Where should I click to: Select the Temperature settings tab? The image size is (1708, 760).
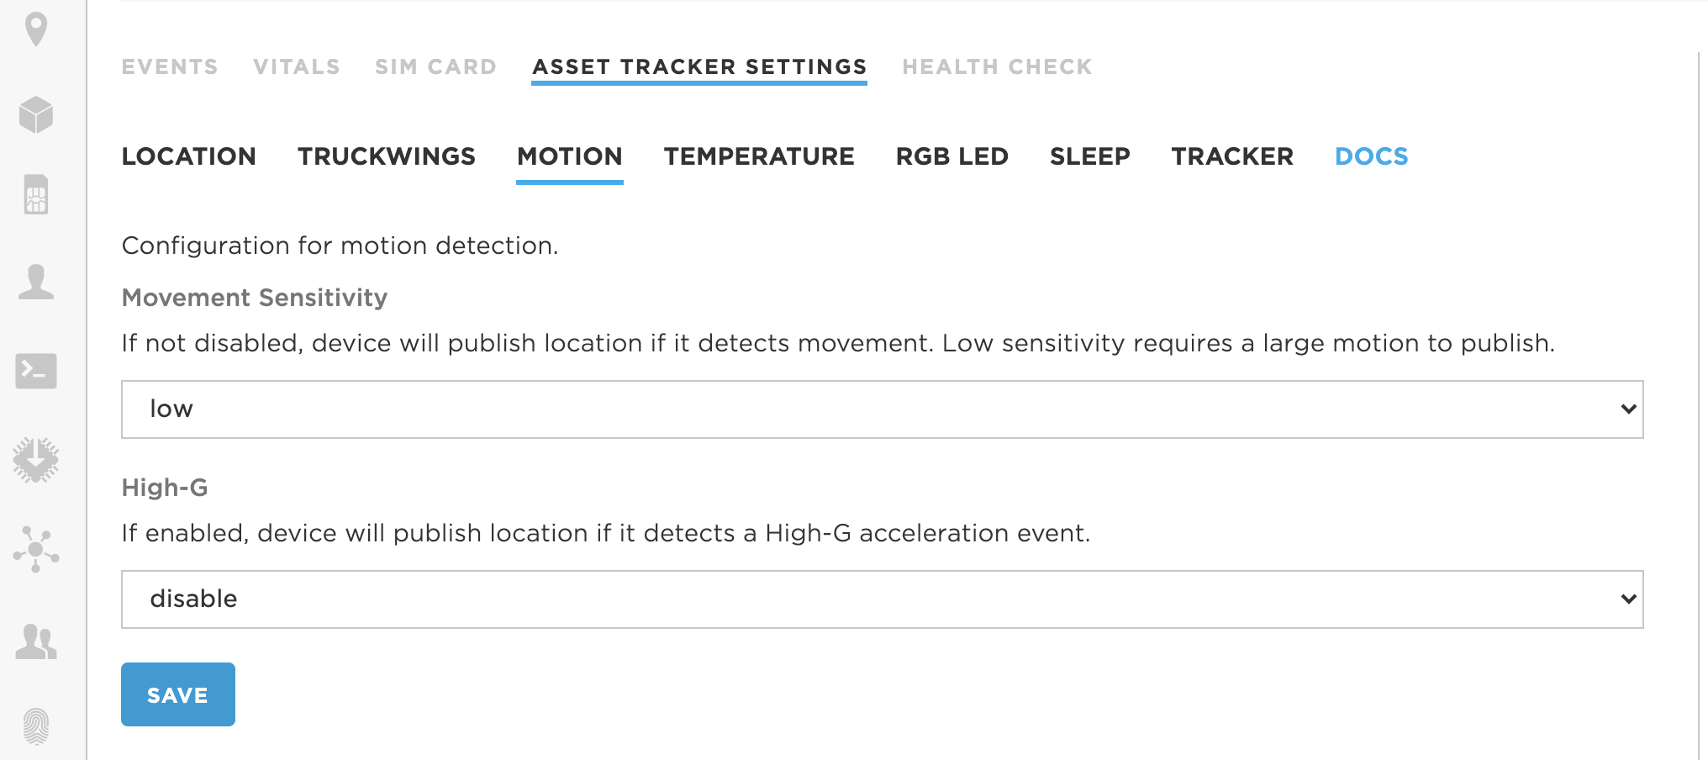tap(759, 156)
